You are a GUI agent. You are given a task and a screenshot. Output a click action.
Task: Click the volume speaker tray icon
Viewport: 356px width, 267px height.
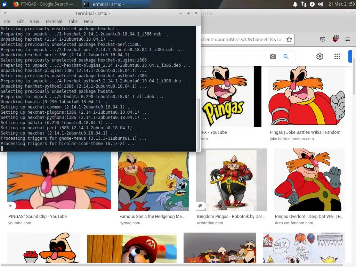[x=320, y=4]
